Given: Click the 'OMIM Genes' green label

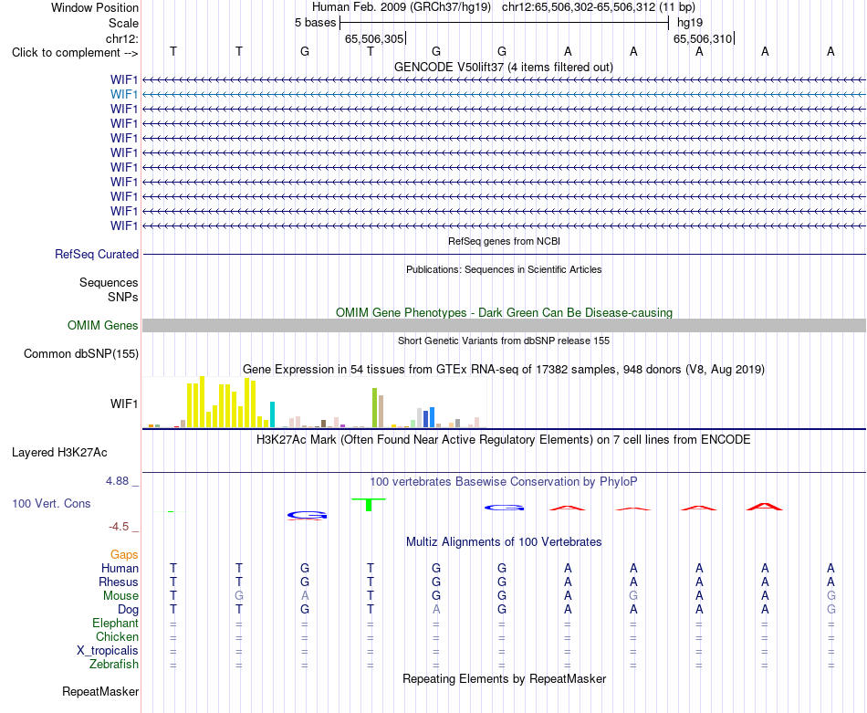Looking at the screenshot, I should coord(103,325).
